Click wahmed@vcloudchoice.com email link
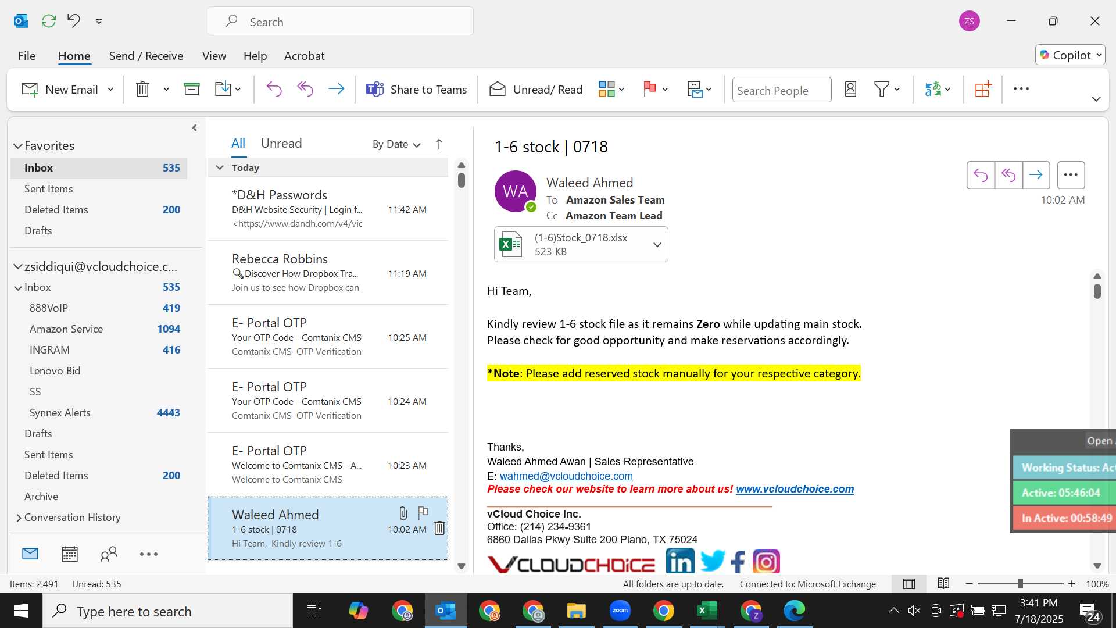 566,476
